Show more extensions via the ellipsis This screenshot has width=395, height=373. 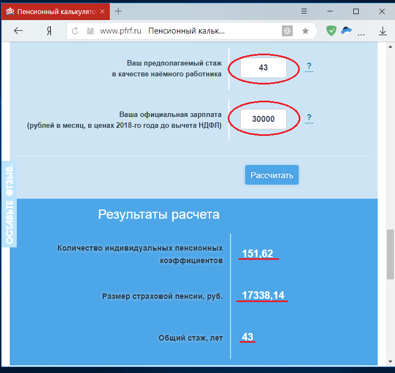(x=361, y=35)
